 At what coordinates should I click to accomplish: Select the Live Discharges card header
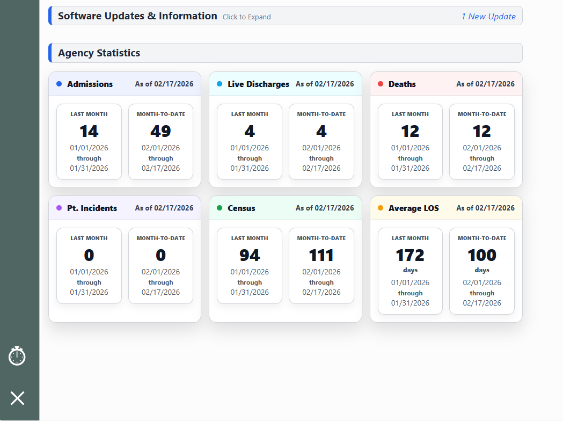(x=286, y=84)
